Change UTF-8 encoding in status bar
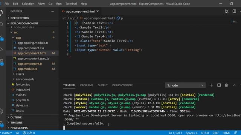This screenshot has width=241, height=135. pyautogui.click(x=205, y=133)
